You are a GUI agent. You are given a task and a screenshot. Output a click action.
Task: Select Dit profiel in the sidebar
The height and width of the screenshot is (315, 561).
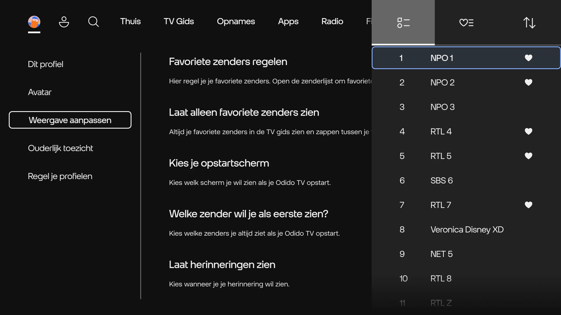tap(46, 64)
